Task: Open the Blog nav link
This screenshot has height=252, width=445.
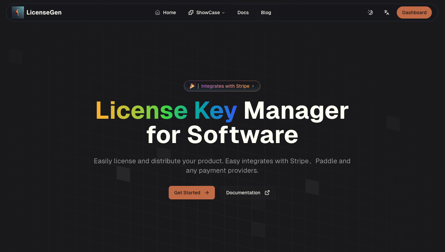Action: click(266, 12)
